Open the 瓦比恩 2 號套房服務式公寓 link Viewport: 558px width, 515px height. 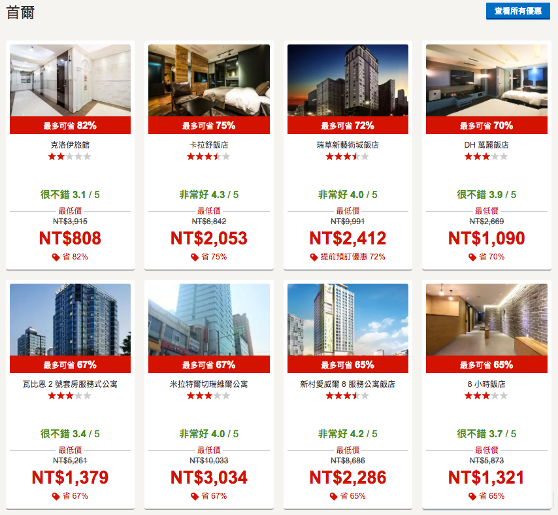[x=70, y=384]
